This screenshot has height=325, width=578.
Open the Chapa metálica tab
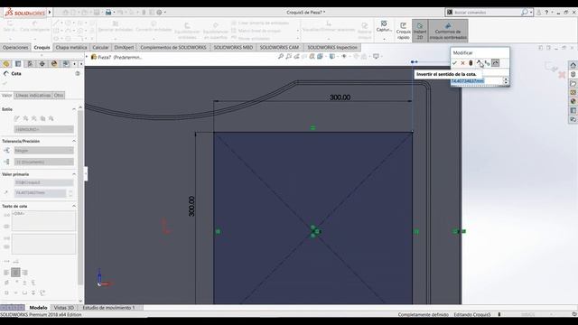71,48
